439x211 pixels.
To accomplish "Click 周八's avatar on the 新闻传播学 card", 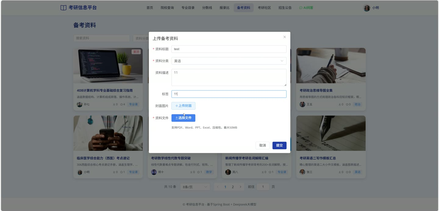I will point(228,172).
